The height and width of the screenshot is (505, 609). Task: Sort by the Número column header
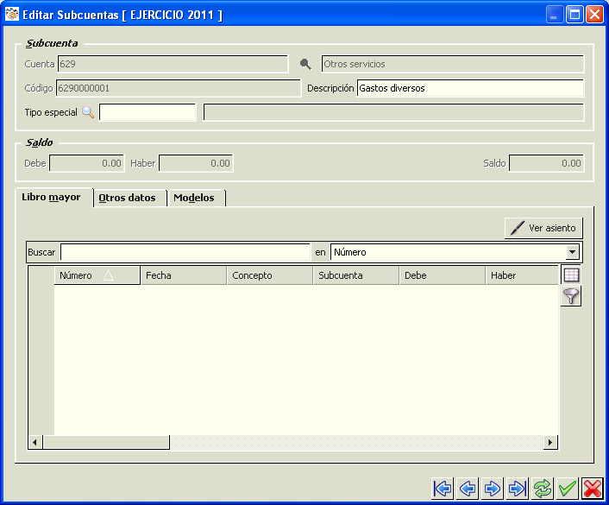(97, 275)
